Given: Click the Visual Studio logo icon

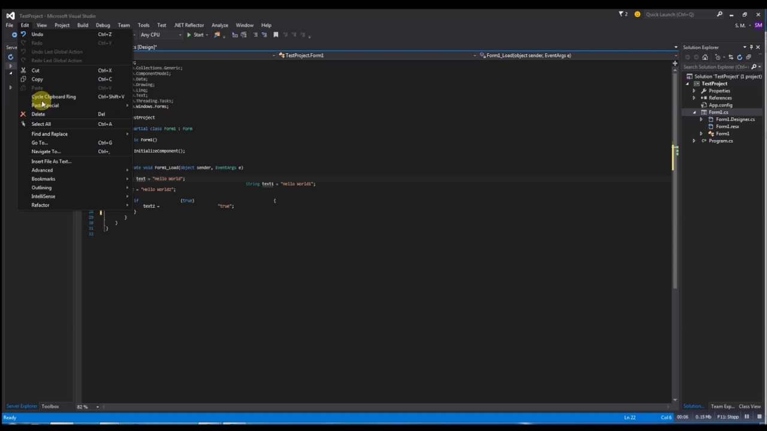Looking at the screenshot, I should click(x=10, y=16).
